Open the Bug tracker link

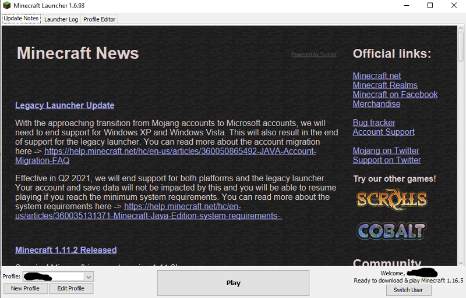[373, 123]
